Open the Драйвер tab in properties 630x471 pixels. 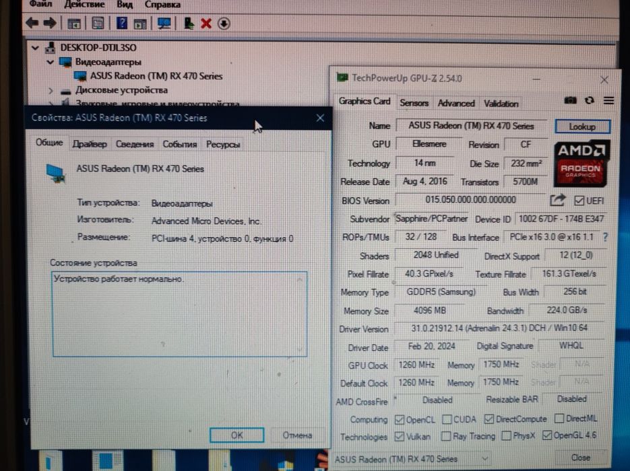click(x=90, y=145)
